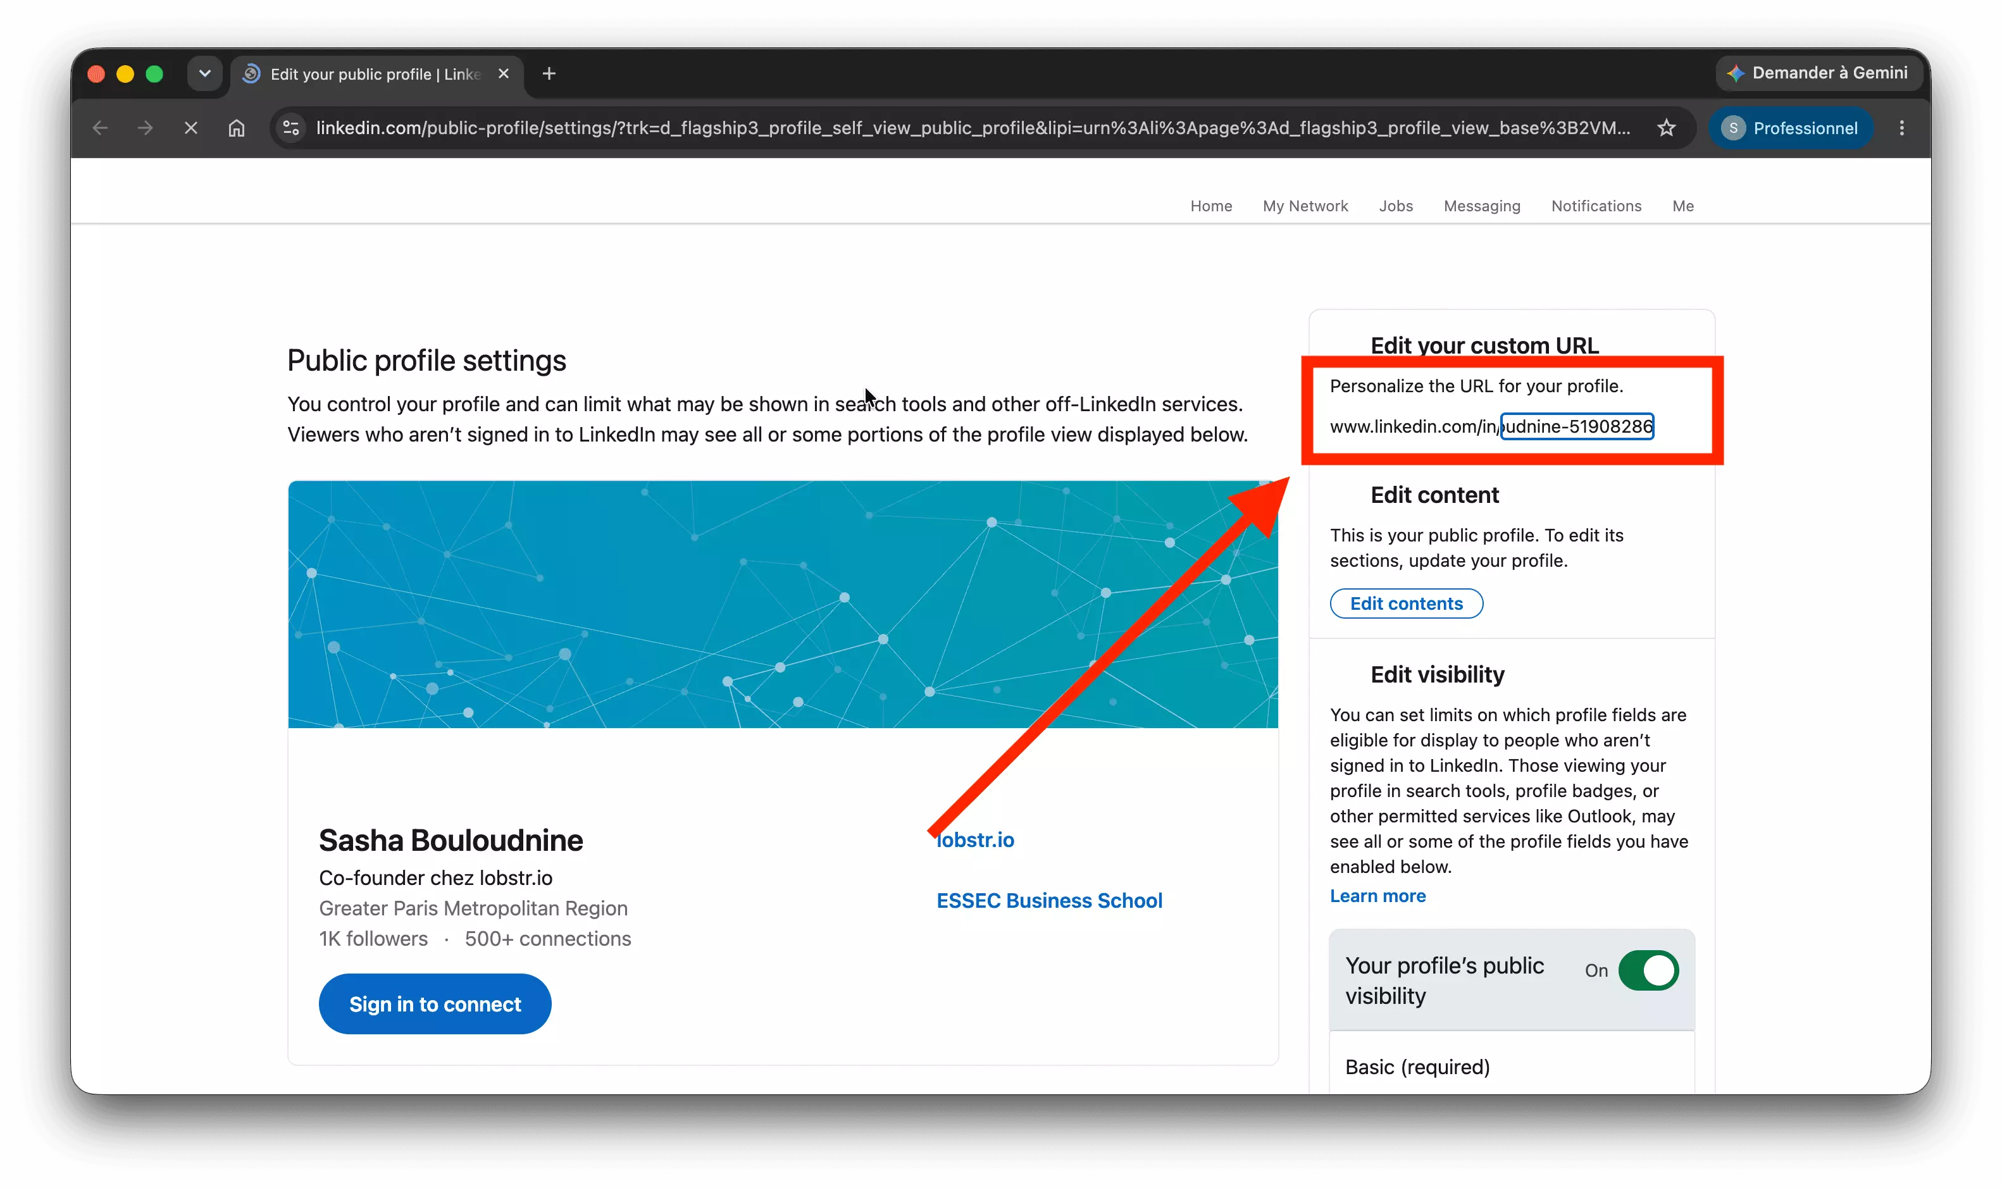Click the 'Public profile settings' heading
This screenshot has height=1188, width=2002.
point(426,360)
